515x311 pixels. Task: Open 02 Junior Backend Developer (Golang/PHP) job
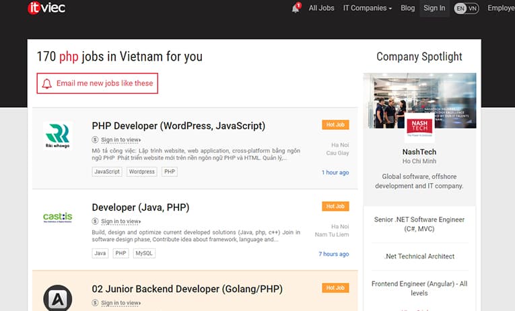[x=187, y=289]
